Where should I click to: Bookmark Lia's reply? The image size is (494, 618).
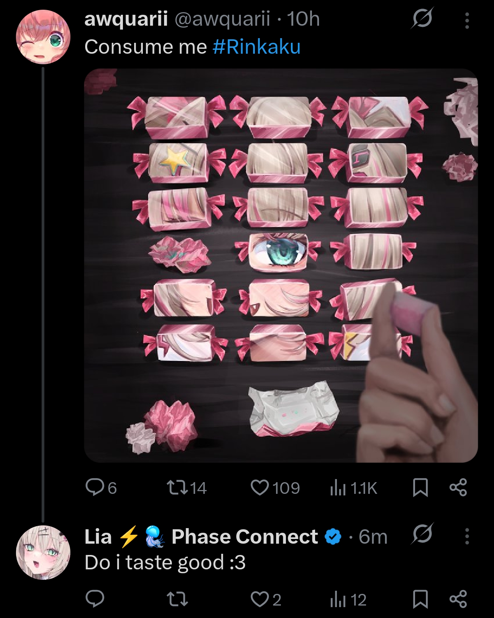(420, 599)
